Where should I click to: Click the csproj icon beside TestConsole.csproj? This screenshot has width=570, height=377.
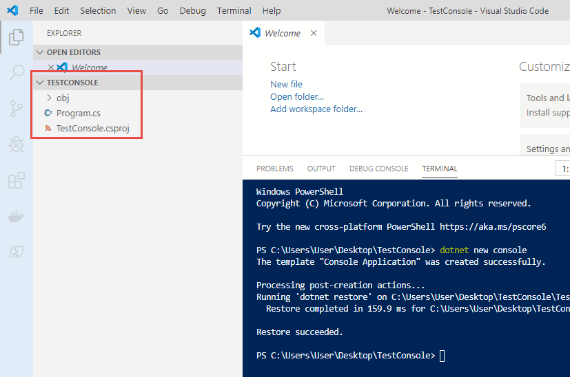click(x=48, y=129)
